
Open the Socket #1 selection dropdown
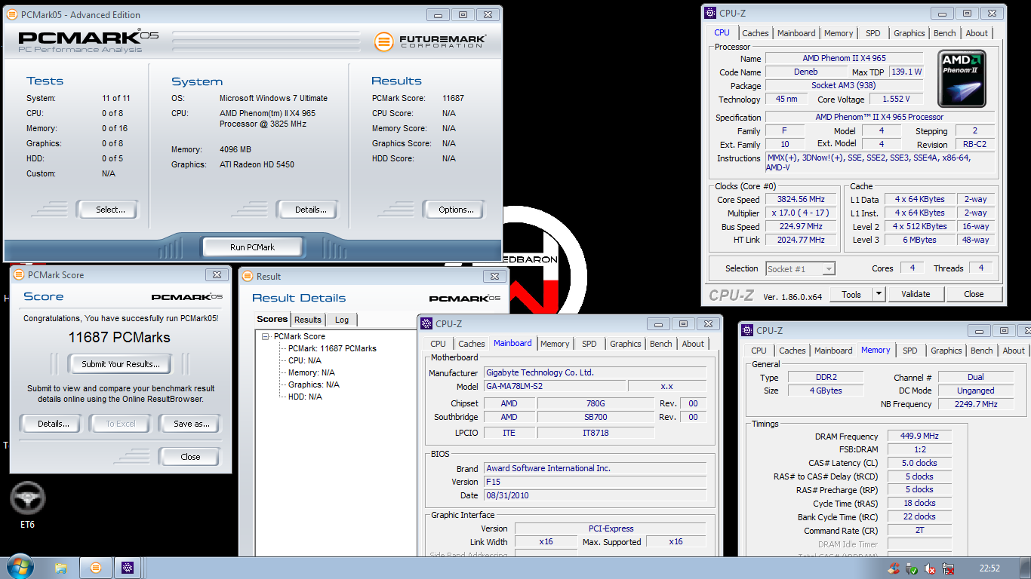800,268
